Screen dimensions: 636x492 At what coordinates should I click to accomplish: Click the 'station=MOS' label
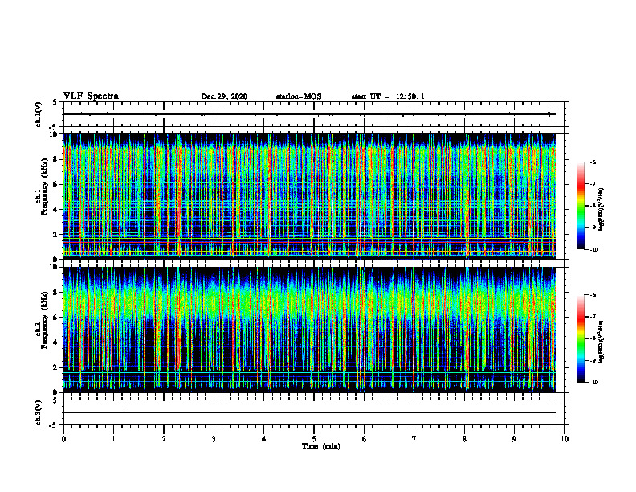(299, 96)
